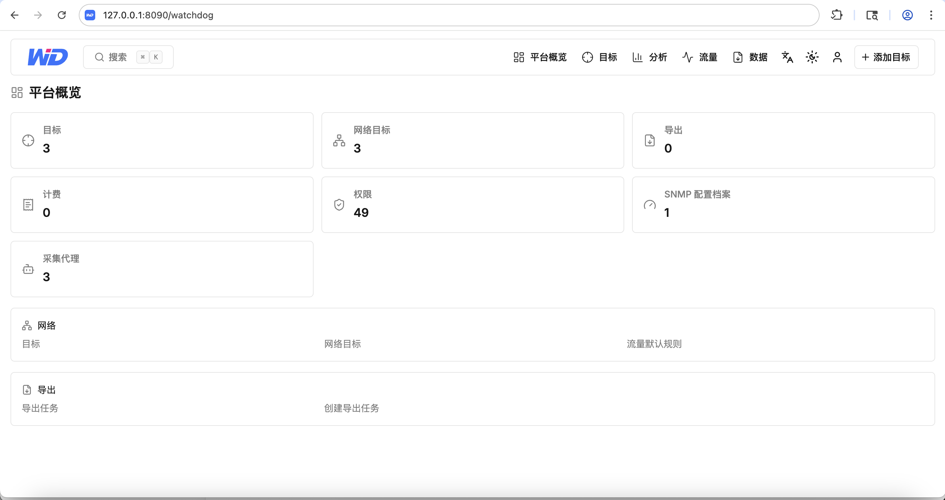Screen dimensions: 945x500
Task: Click the 流量 activity pulse icon
Action: [688, 57]
